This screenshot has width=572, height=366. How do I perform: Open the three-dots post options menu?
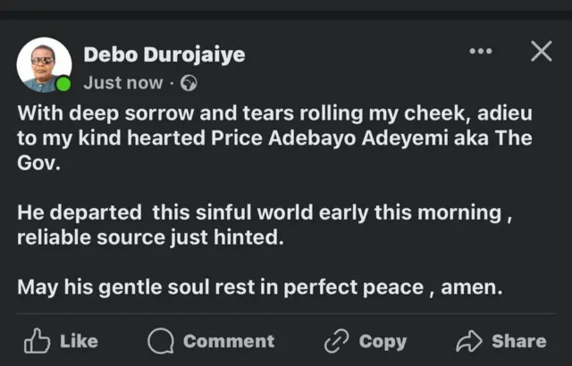481,52
